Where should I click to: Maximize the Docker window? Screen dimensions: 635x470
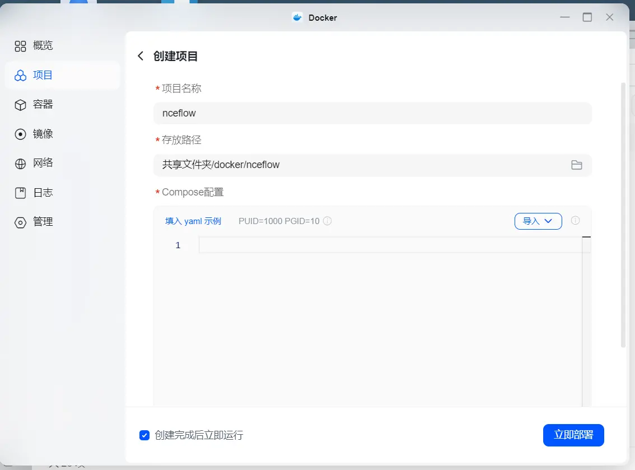(x=587, y=17)
